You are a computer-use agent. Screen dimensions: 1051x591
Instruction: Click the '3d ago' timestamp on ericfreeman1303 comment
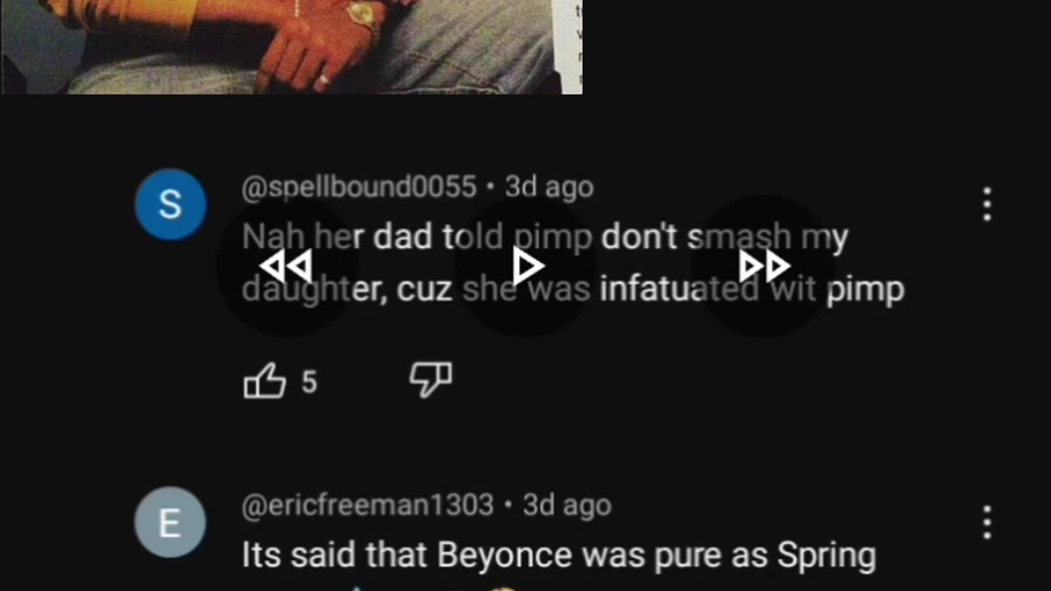point(567,505)
